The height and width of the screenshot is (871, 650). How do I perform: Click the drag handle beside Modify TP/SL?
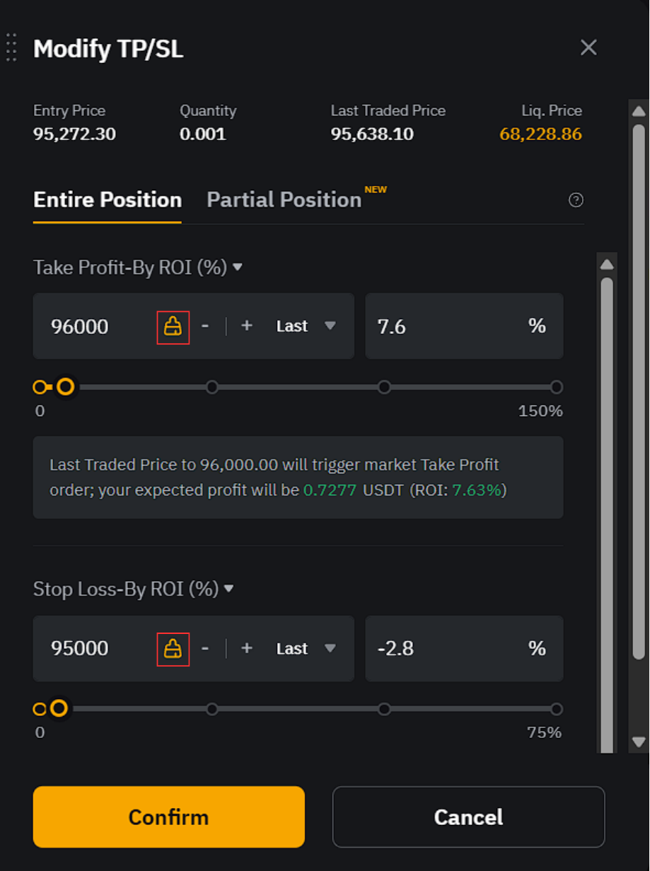11,47
